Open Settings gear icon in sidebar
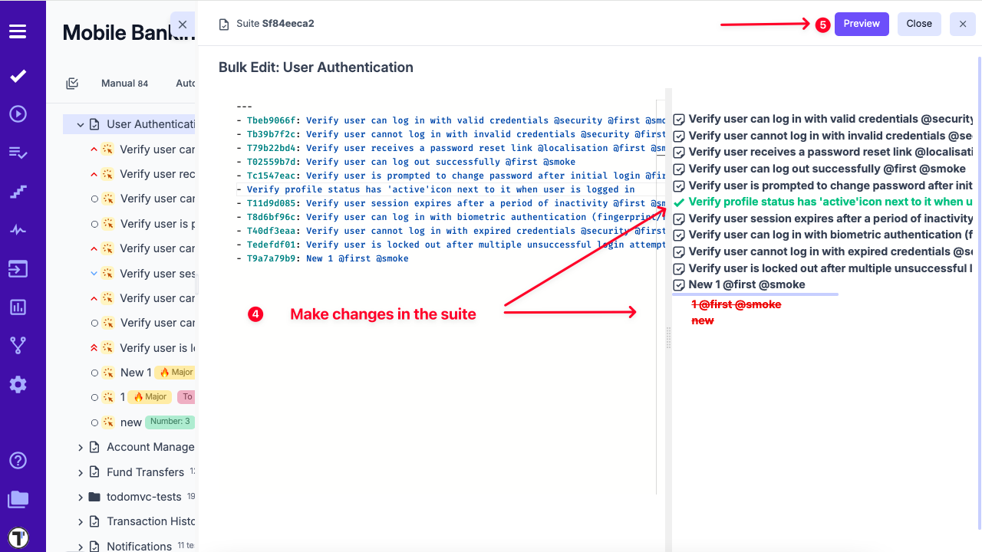This screenshot has width=982, height=552. tap(18, 384)
